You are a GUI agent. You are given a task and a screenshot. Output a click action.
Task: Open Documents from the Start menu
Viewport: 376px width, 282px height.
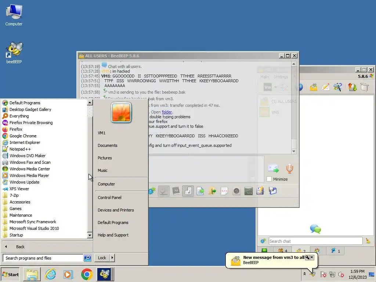(108, 145)
